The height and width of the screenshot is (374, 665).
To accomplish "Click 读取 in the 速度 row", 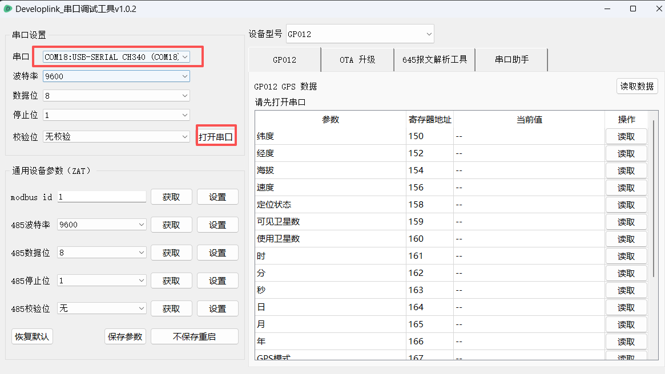I will [x=626, y=188].
